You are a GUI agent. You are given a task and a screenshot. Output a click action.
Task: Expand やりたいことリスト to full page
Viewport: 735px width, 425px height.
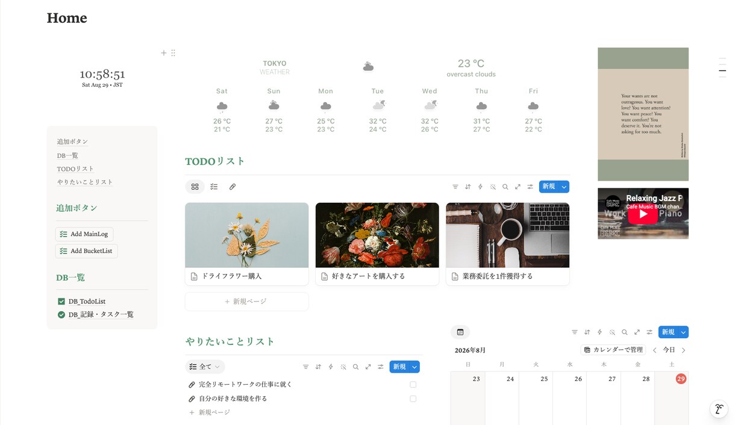(368, 367)
